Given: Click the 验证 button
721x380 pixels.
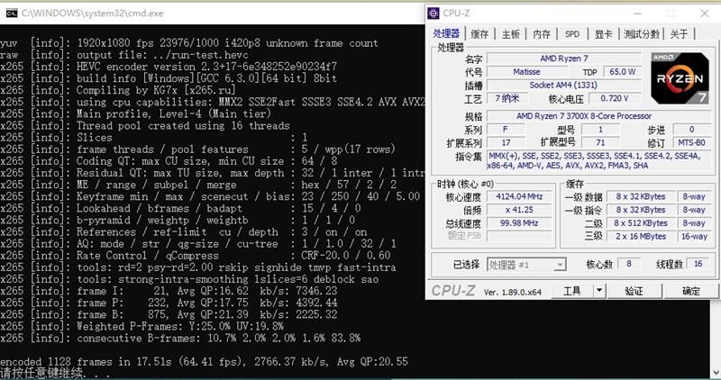Looking at the screenshot, I should 634,291.
